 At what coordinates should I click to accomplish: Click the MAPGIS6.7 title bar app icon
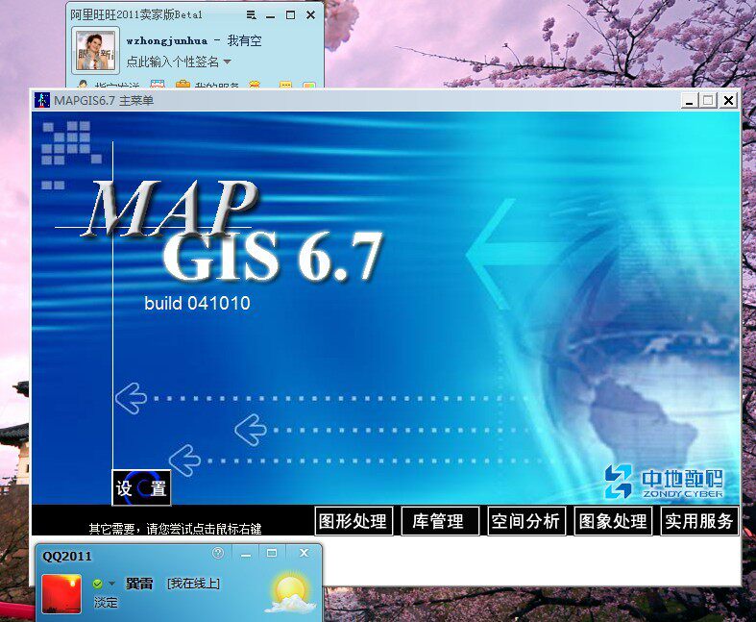pos(42,100)
